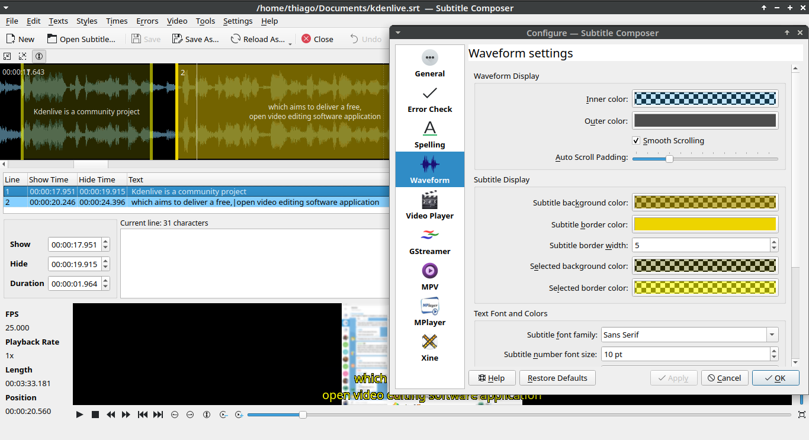809x440 pixels.
Task: Click the Restore Defaults button
Action: tap(557, 378)
